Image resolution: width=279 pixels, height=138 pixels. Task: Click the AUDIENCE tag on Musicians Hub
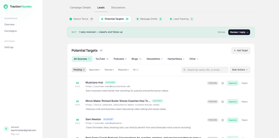coord(110,82)
